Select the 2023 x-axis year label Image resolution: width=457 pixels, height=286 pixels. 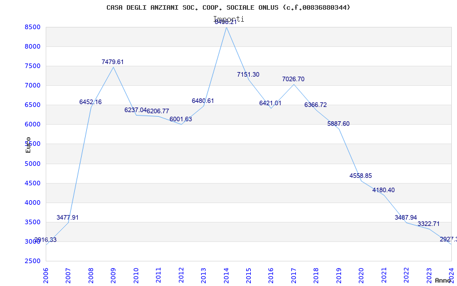pos(429,275)
